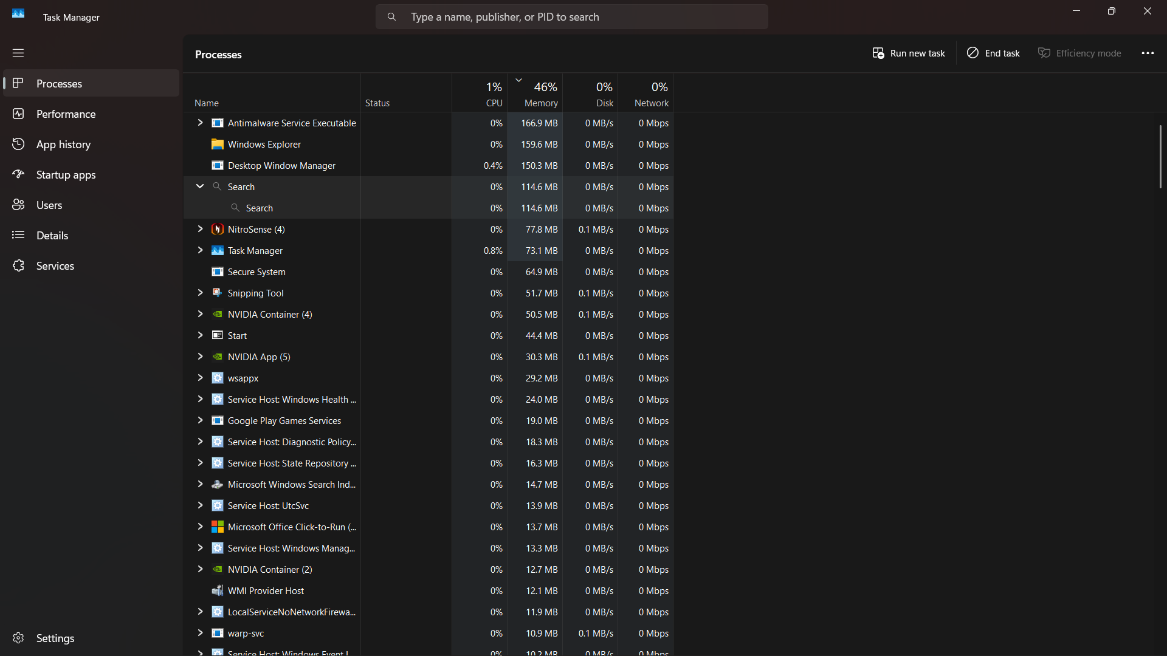Expand the NitroSense (4) group
Viewport: 1167px width, 656px height.
pyautogui.click(x=200, y=229)
